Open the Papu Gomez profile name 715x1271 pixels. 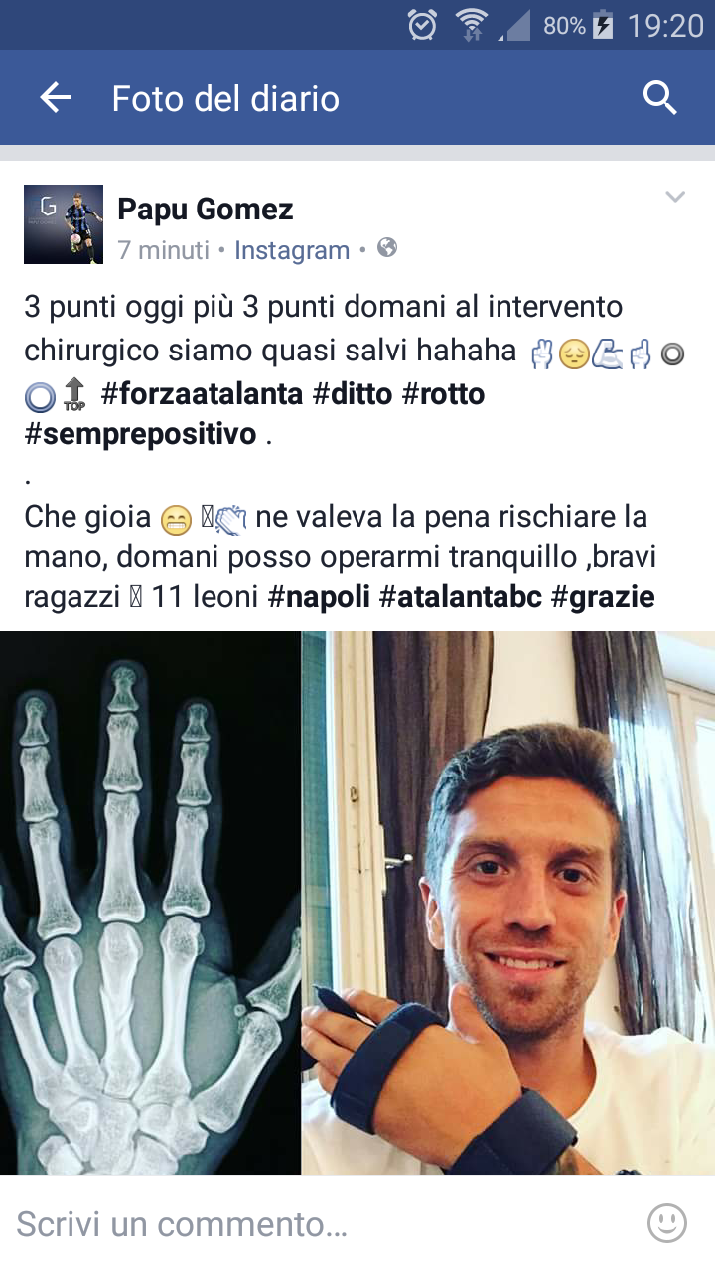206,210
